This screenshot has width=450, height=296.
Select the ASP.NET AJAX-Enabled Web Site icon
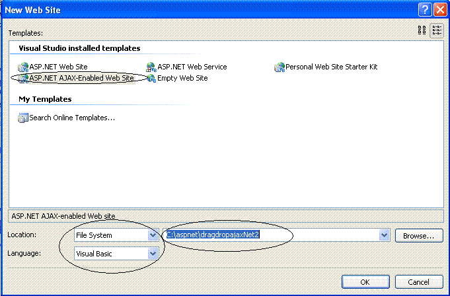pos(23,78)
